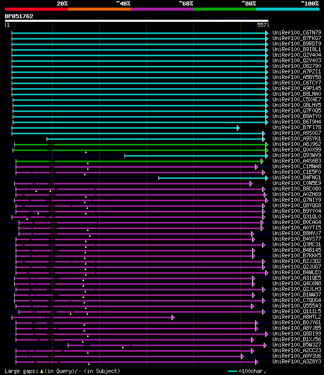Select the UniRef100_C1MNA8 label
324x375 pixels.
click(297, 166)
